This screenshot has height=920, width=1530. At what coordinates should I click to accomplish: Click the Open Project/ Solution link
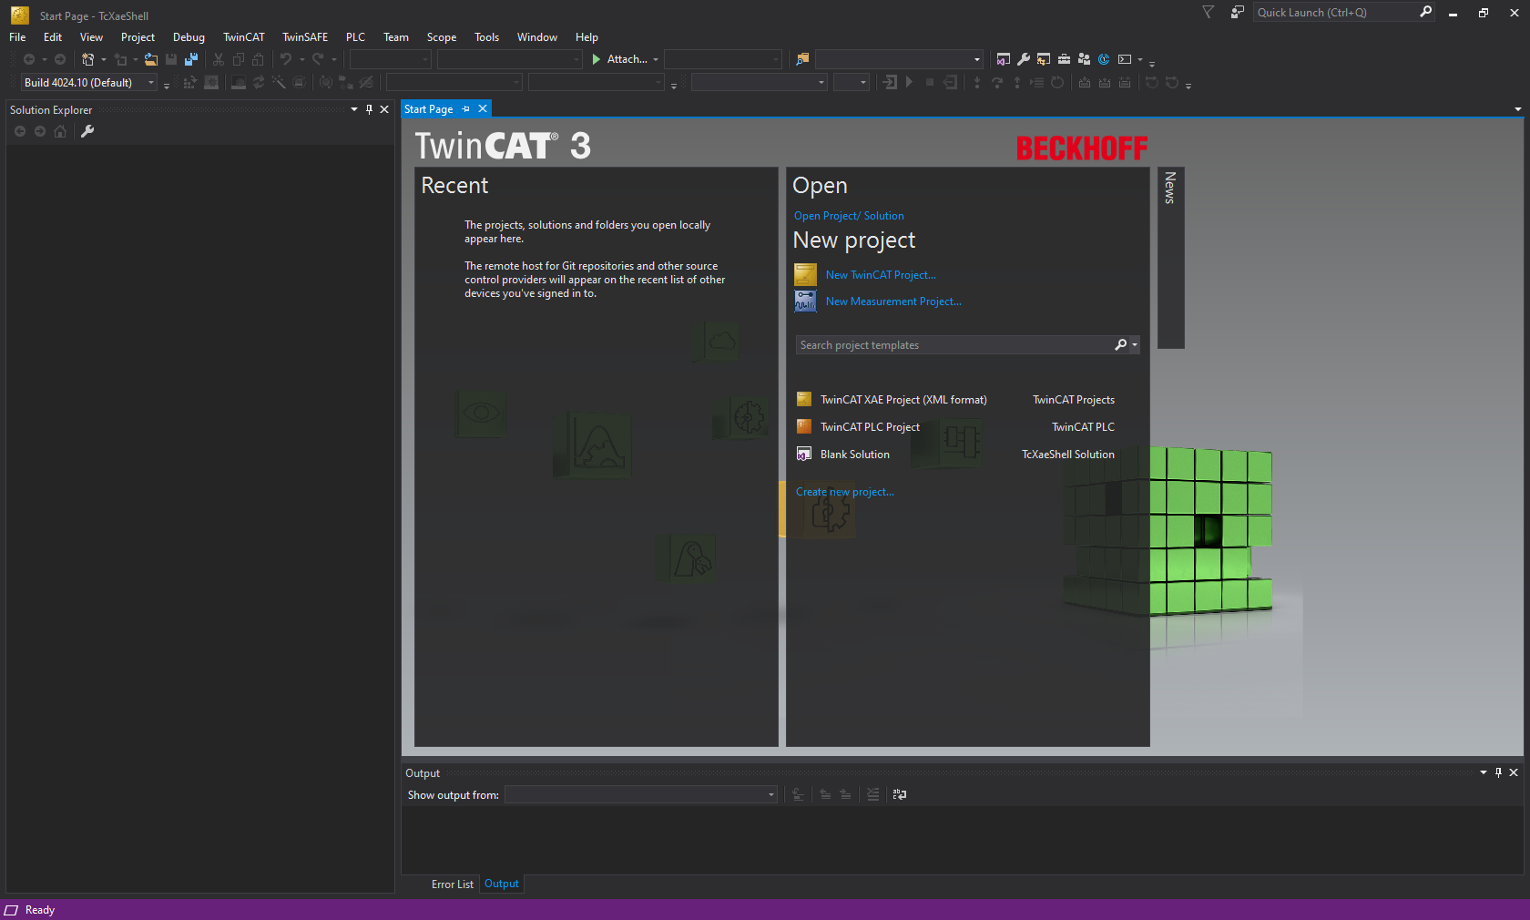[x=849, y=216]
